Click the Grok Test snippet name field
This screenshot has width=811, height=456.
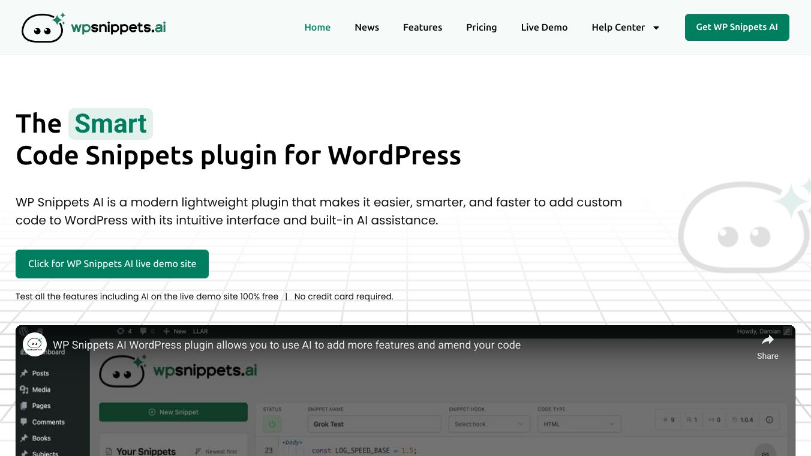coord(374,424)
